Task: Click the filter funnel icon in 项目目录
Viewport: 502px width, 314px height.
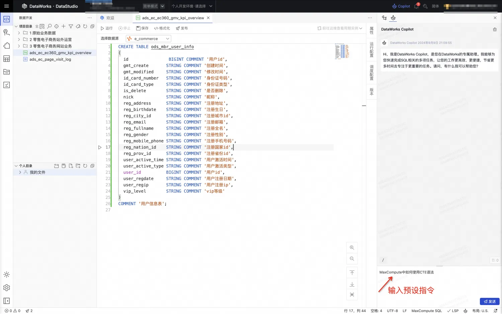Action: [71, 26]
